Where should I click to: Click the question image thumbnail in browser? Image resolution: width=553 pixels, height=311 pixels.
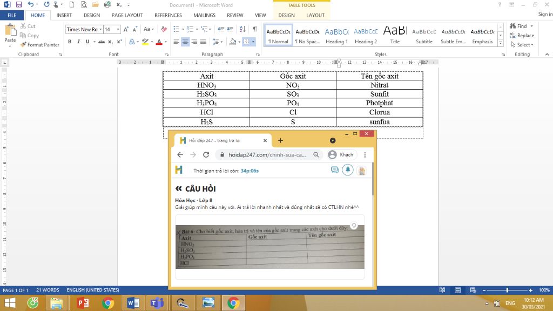pyautogui.click(x=270, y=247)
